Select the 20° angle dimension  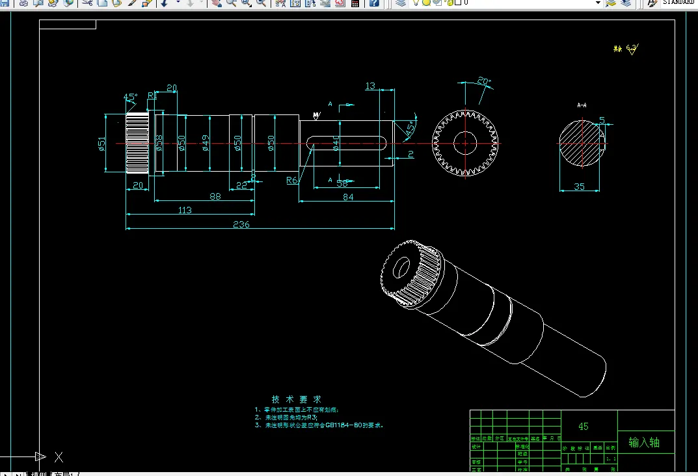[484, 81]
